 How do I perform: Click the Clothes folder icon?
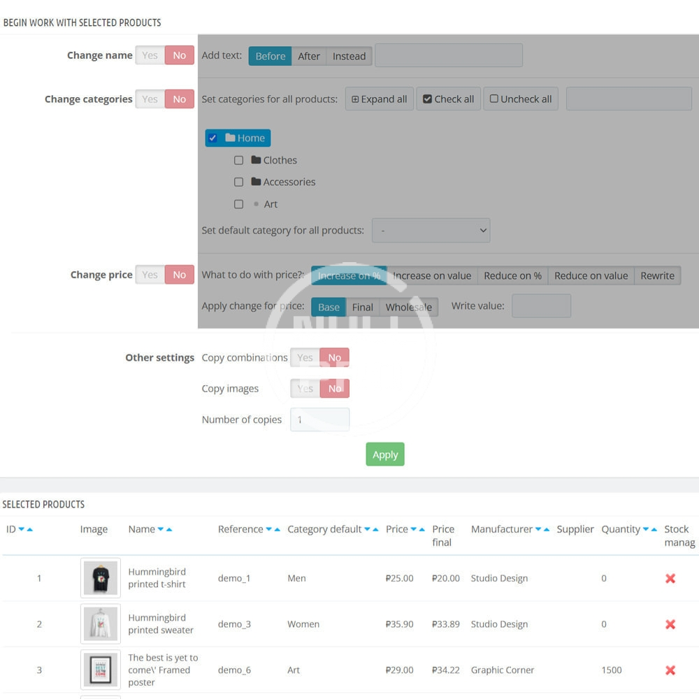[256, 160]
